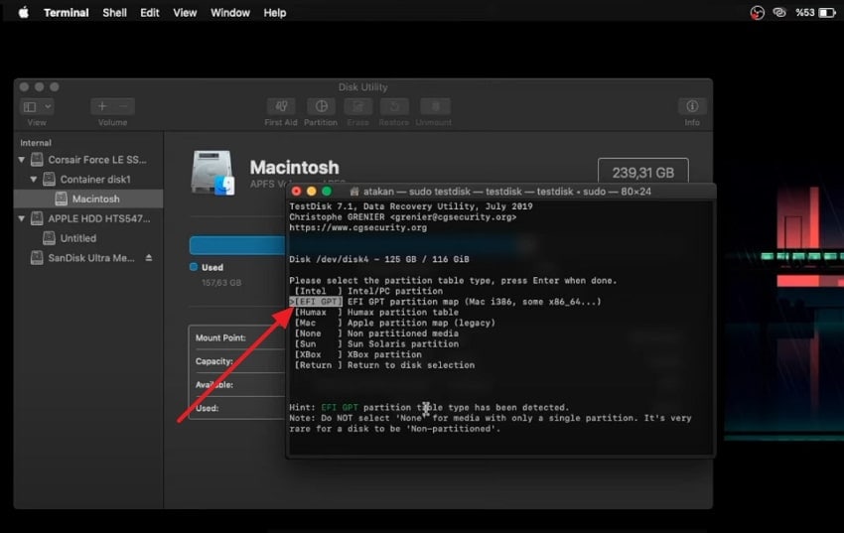
Task: Click the Used legend color dot
Action: [194, 267]
